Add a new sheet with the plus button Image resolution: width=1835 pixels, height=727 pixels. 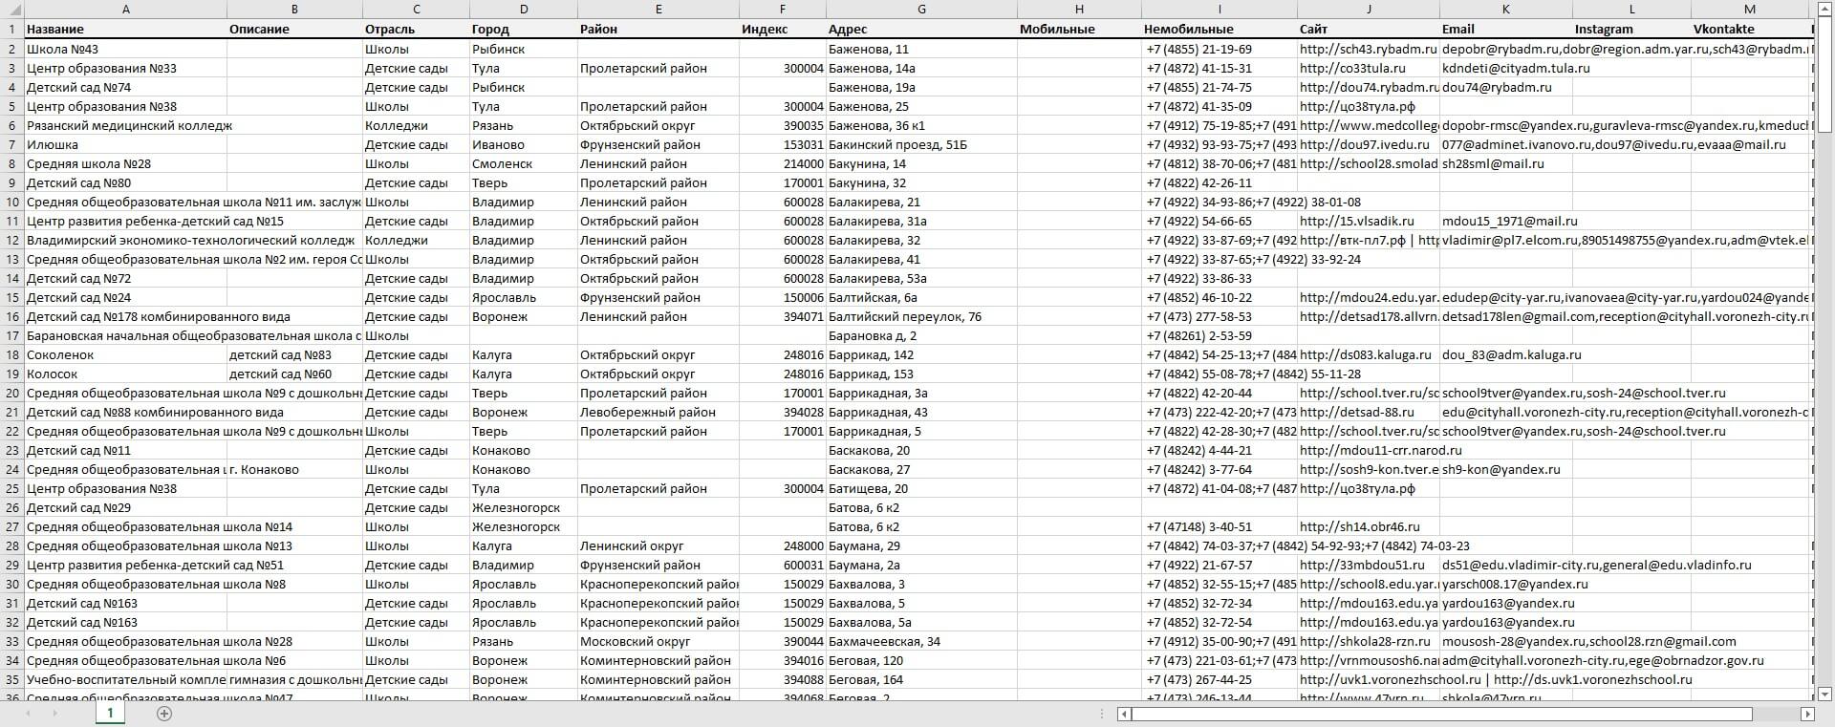coord(164,714)
